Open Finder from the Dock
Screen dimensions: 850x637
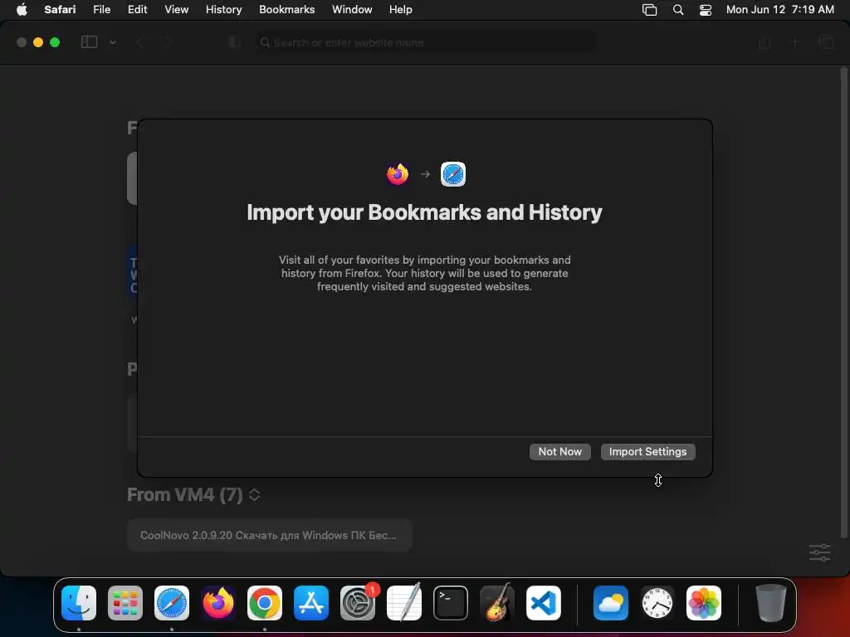point(79,603)
